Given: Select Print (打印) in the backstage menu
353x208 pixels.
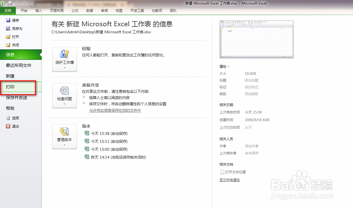Looking at the screenshot, I should 21,87.
